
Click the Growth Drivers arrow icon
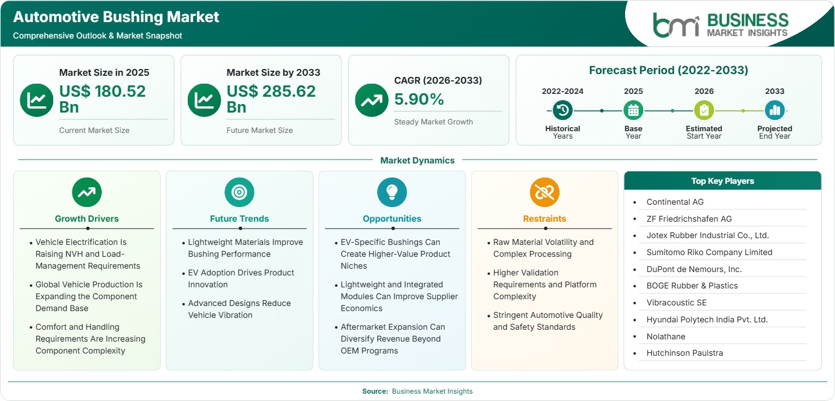click(87, 192)
